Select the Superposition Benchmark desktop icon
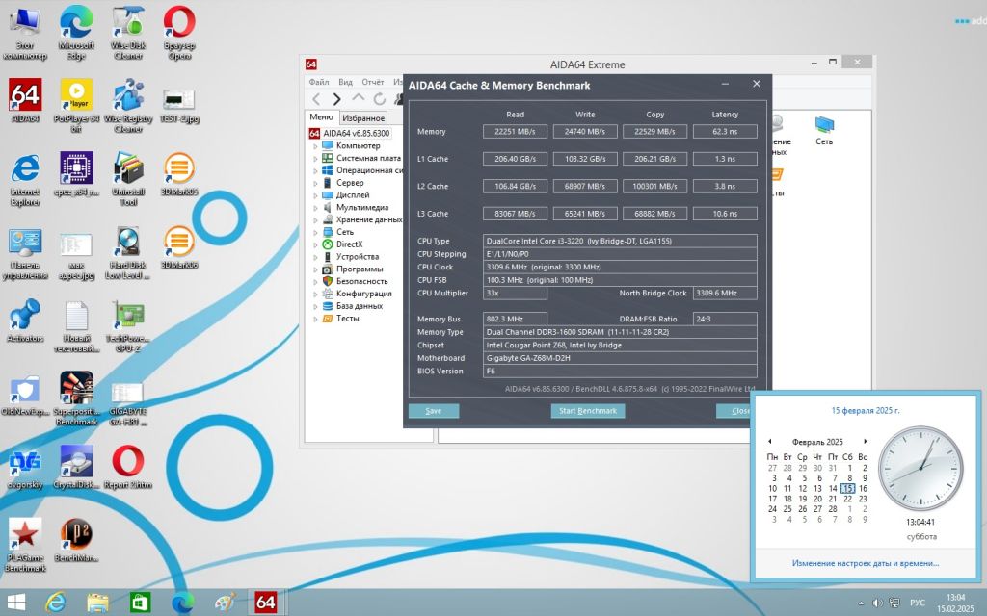 pos(76,398)
